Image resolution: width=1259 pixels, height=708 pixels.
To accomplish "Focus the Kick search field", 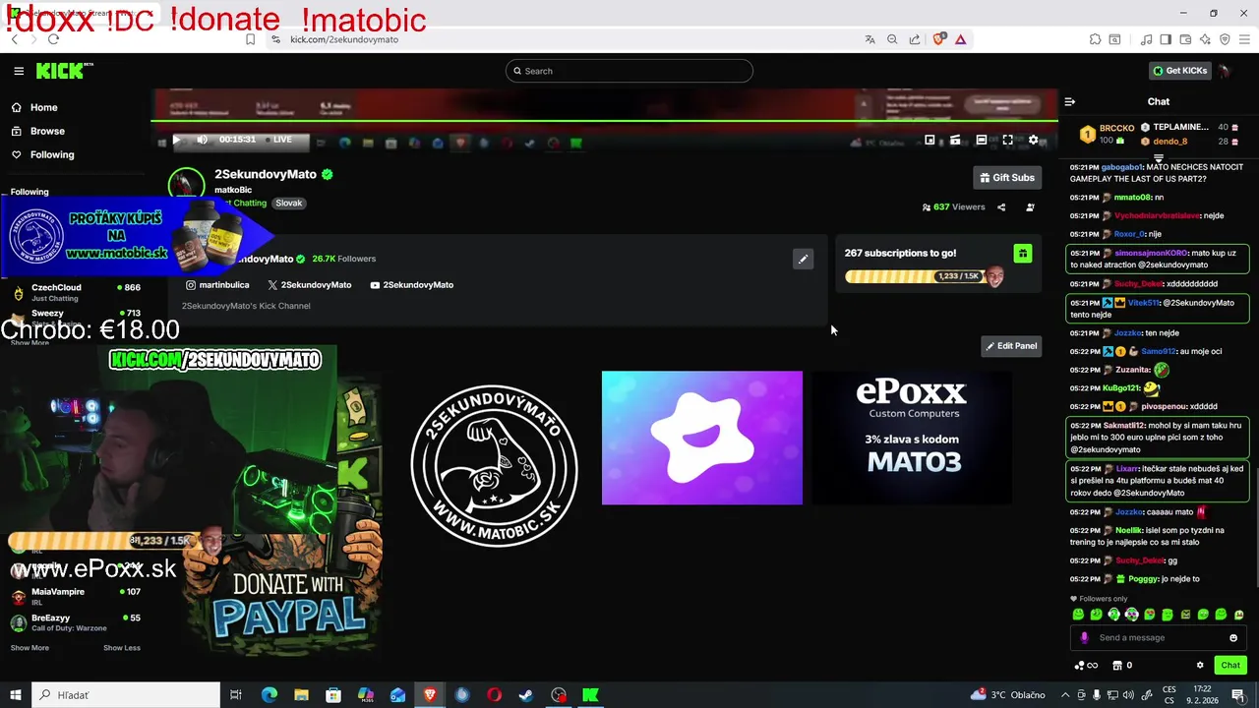I will (629, 71).
